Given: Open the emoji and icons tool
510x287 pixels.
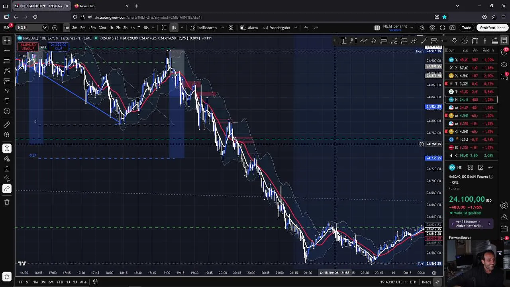Looking at the screenshot, I should pyautogui.click(x=7, y=111).
